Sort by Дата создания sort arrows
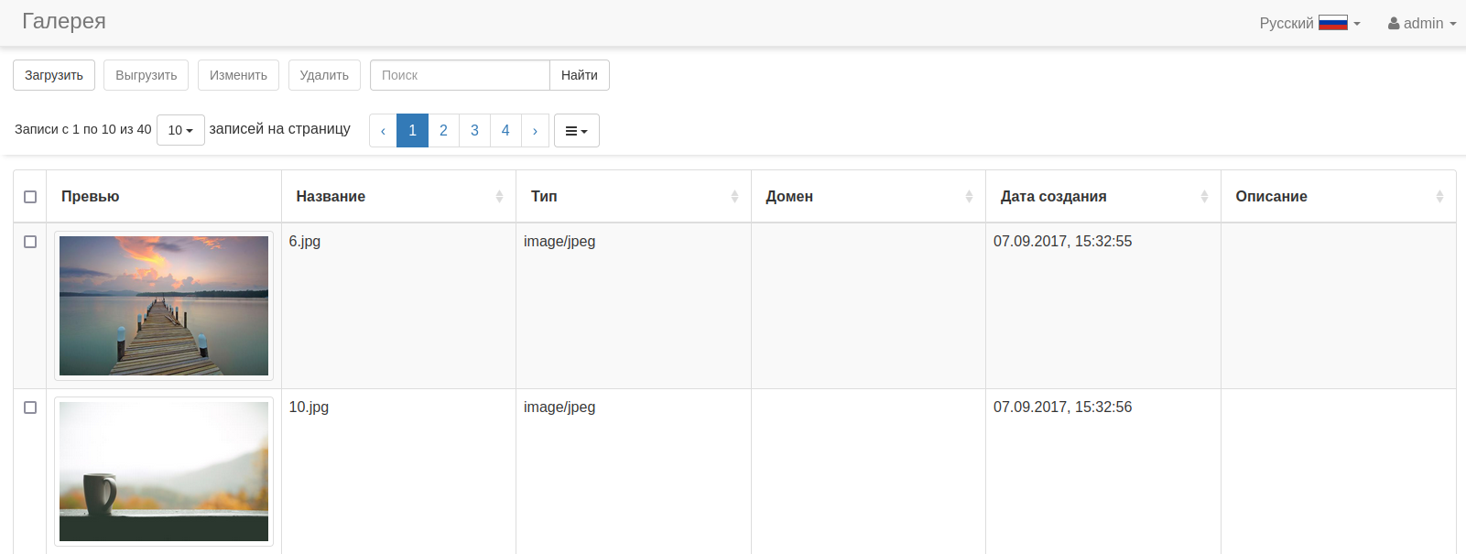1466x554 pixels. click(1204, 197)
